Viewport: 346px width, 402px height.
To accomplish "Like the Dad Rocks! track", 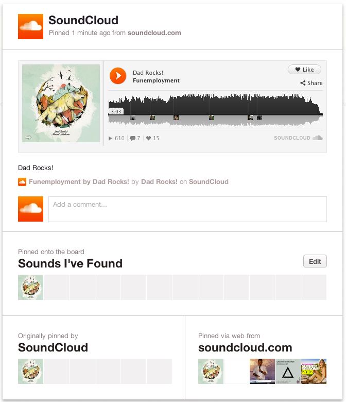I will tap(304, 70).
